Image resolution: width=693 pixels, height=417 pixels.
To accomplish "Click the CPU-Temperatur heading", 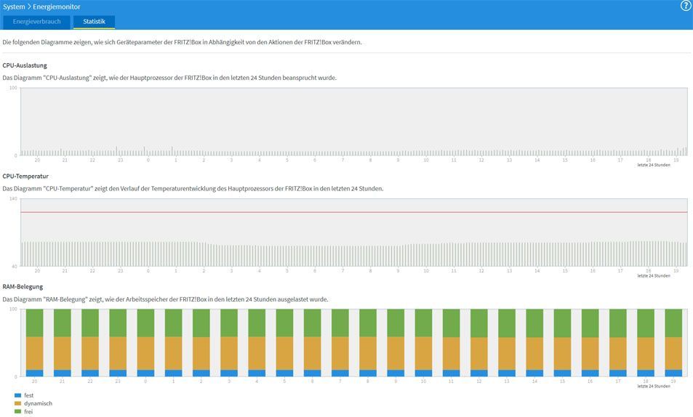I will click(25, 176).
